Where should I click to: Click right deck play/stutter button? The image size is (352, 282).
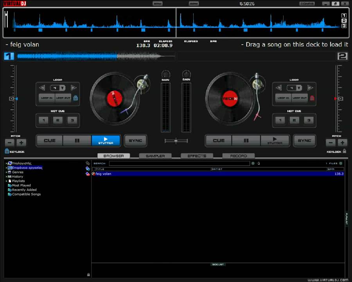(x=275, y=141)
